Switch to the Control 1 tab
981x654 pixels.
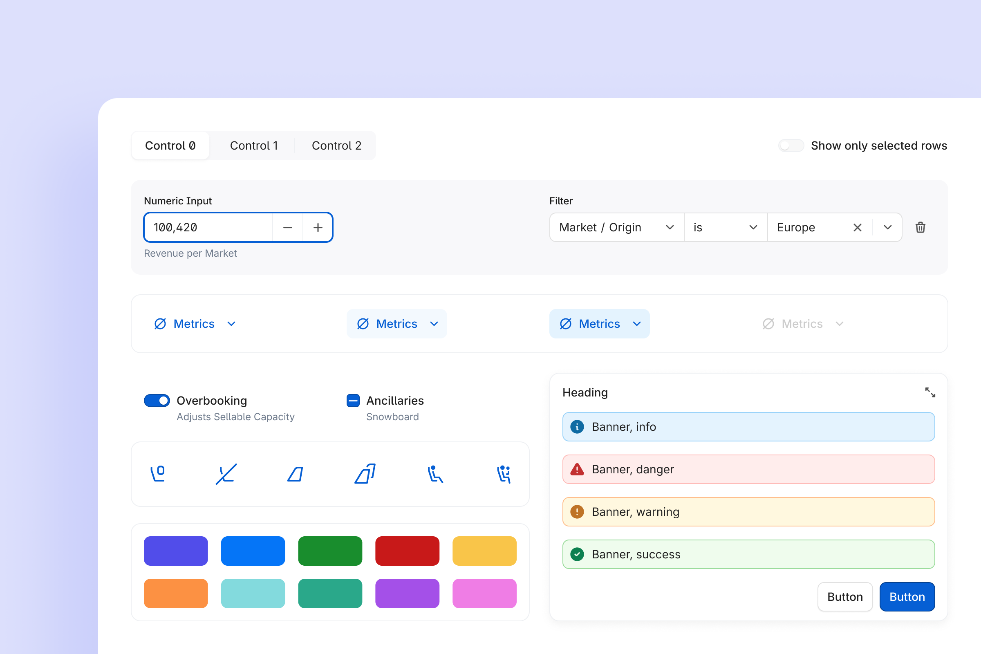254,145
